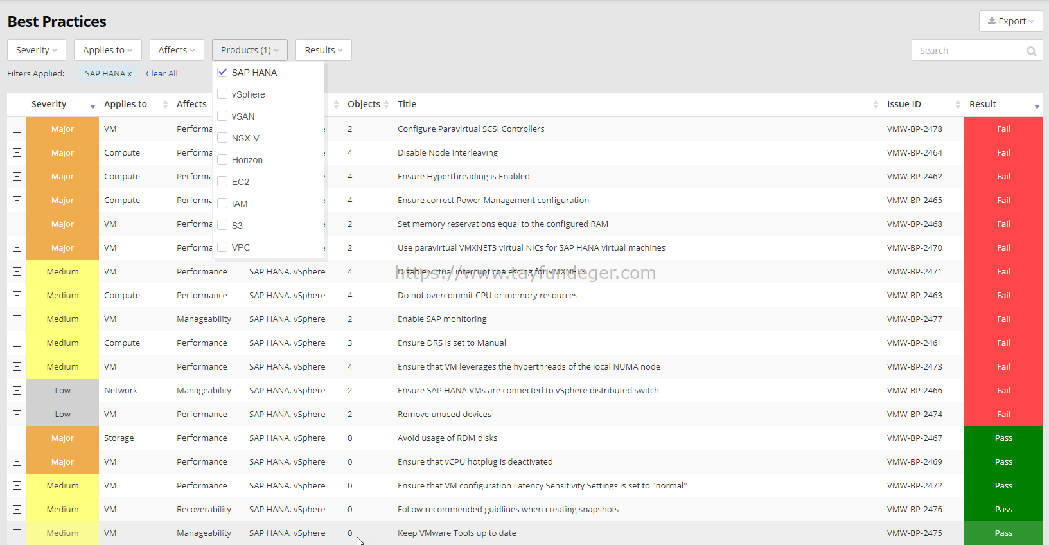The height and width of the screenshot is (545, 1049).
Task: Click the Objects column sort arrows
Action: click(386, 104)
